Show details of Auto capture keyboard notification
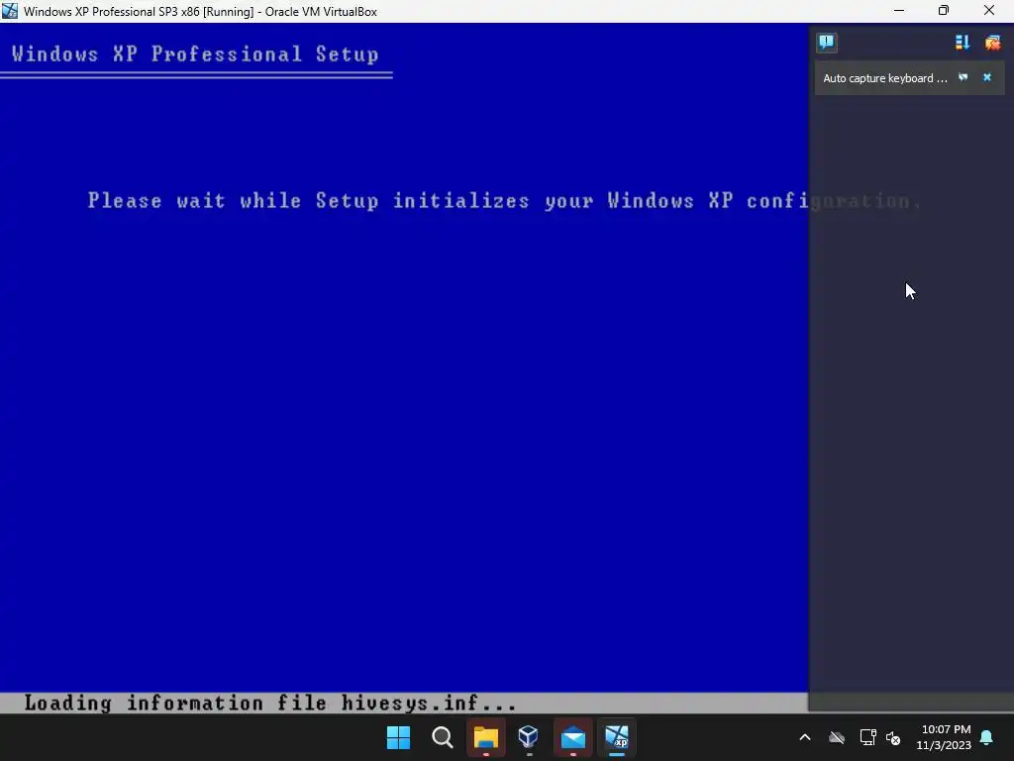Screen dimensions: 1014x761 tap(963, 77)
